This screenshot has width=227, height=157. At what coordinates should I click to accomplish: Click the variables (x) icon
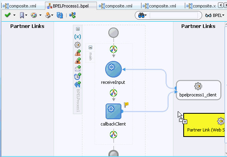(x=78, y=37)
